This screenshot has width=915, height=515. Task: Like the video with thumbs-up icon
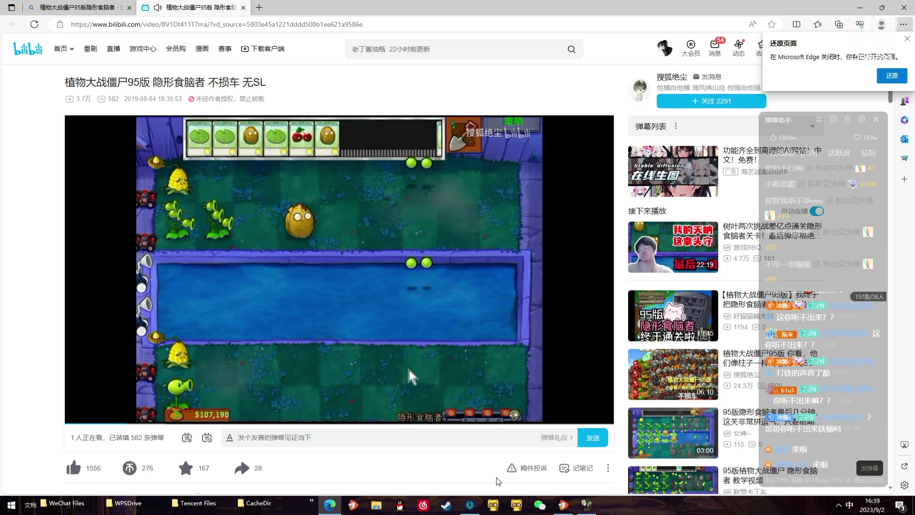[74, 468]
